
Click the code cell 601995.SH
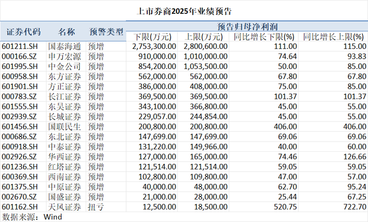[20, 66]
